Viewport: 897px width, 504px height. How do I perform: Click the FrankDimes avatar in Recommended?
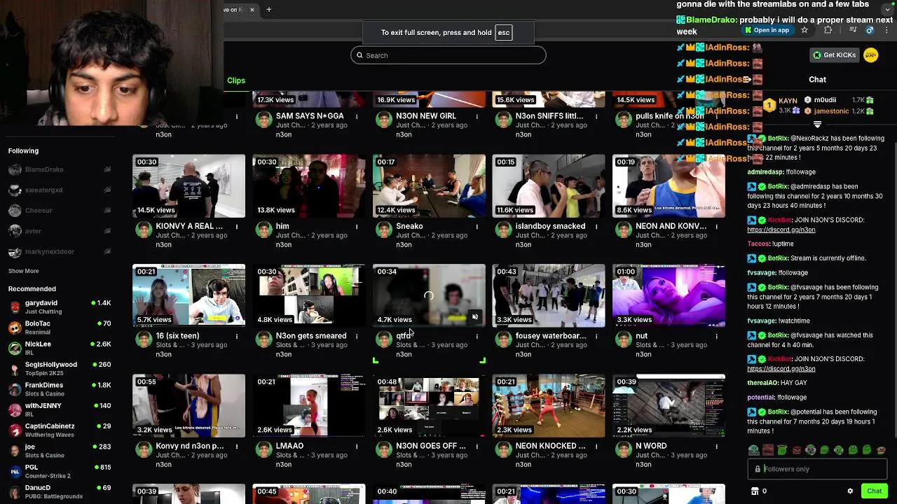coord(15,389)
